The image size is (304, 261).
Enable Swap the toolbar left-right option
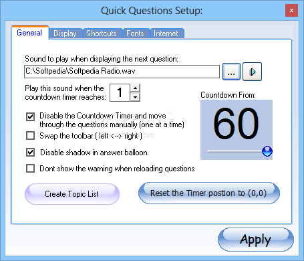(x=30, y=135)
